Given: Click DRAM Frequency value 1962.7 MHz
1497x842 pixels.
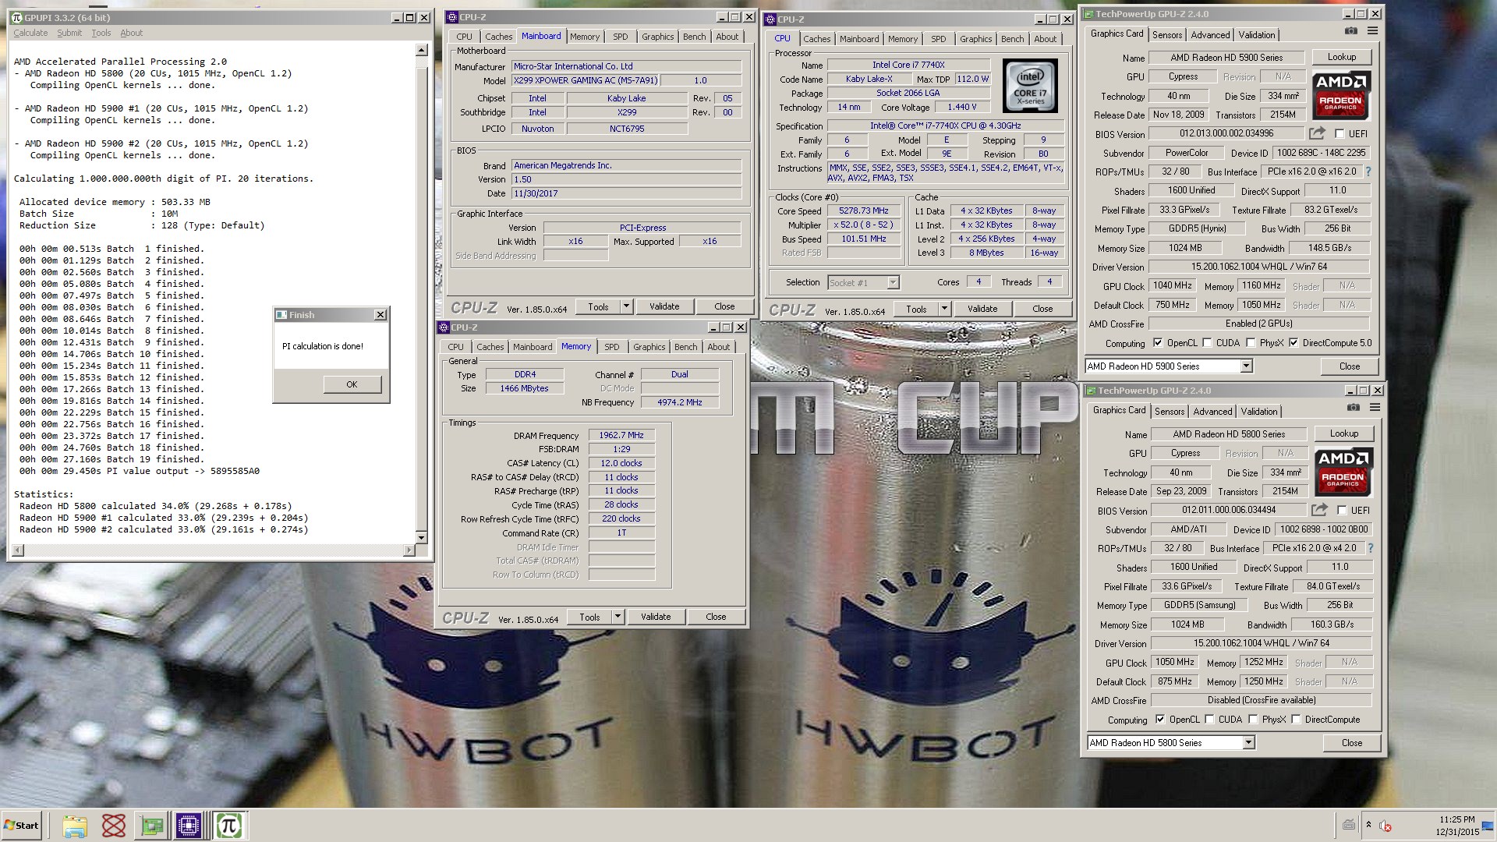Looking at the screenshot, I should coord(621,435).
